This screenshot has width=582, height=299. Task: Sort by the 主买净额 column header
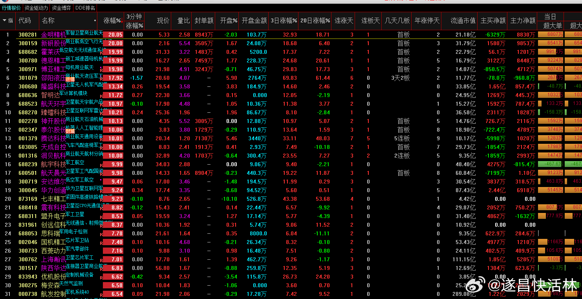click(493, 20)
